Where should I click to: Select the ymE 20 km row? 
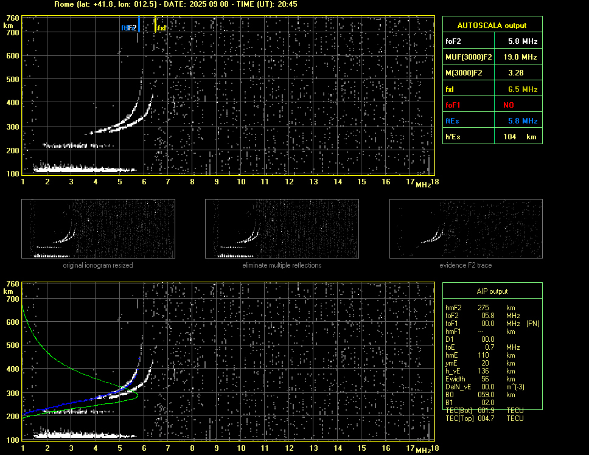coord(481,363)
